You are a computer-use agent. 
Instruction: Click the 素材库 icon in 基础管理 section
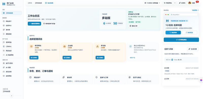63,77
